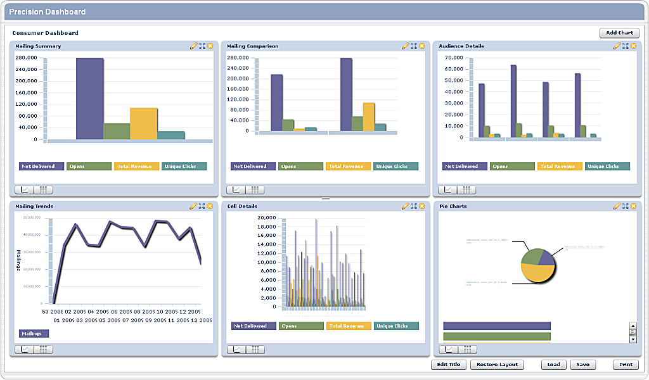This screenshot has height=380, width=649.
Task: Toggle Opens legend in Mailing Comparison
Action: pyautogui.click(x=300, y=167)
